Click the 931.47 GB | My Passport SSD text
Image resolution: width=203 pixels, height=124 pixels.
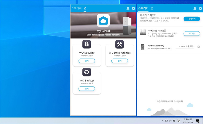(159, 48)
